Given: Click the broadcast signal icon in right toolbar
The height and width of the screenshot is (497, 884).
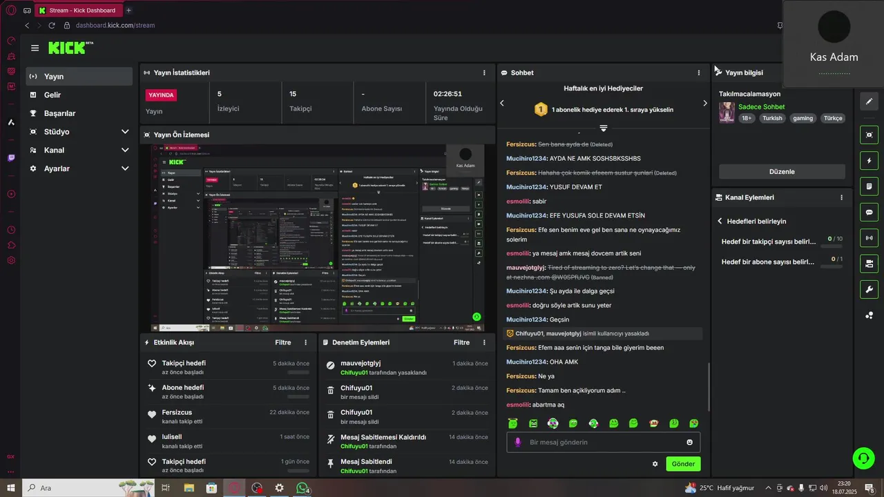Looking at the screenshot, I should 869,238.
